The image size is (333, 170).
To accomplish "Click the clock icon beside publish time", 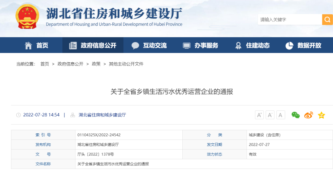I will [18, 115].
